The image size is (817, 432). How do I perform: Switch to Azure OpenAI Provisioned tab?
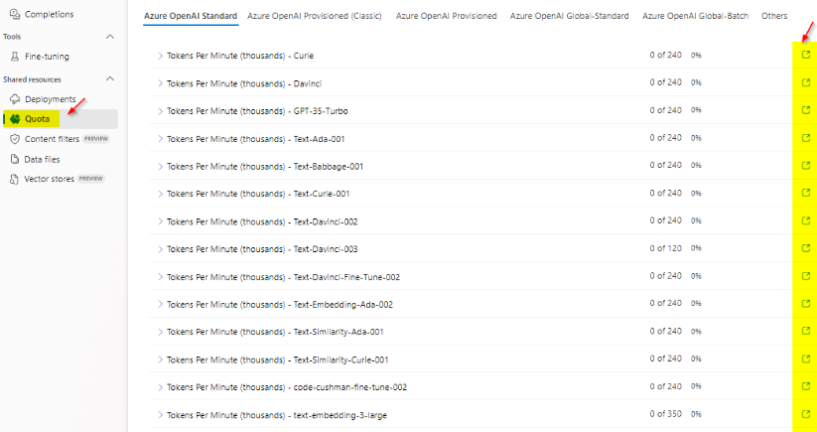pyautogui.click(x=446, y=16)
